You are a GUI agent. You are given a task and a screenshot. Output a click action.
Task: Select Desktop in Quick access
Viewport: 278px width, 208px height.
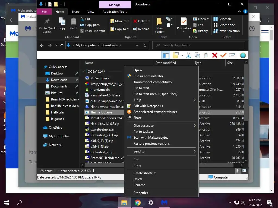pos(57,73)
